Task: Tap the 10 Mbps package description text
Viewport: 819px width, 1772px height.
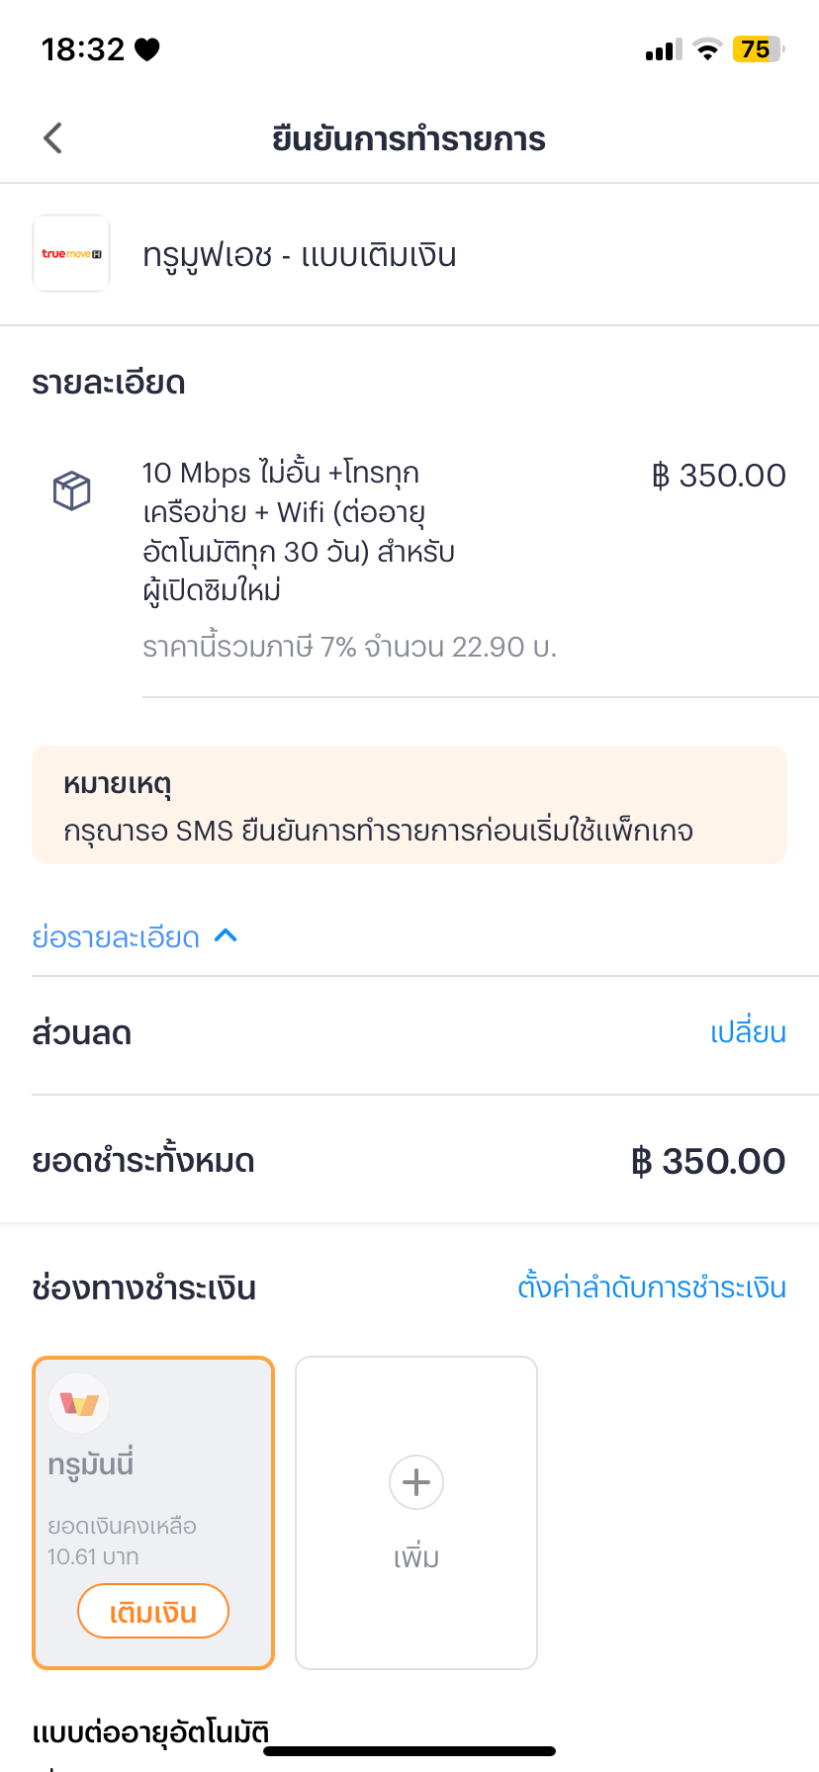Action: click(299, 531)
